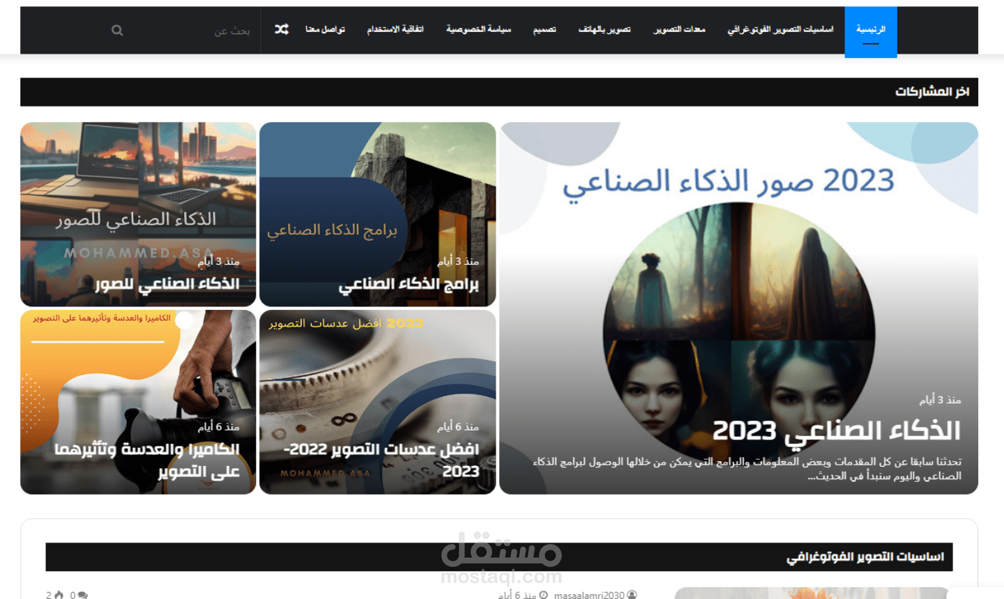1004x599 pixels.
Task: Open the تصوير بالهاتف menu item
Action: tap(604, 29)
